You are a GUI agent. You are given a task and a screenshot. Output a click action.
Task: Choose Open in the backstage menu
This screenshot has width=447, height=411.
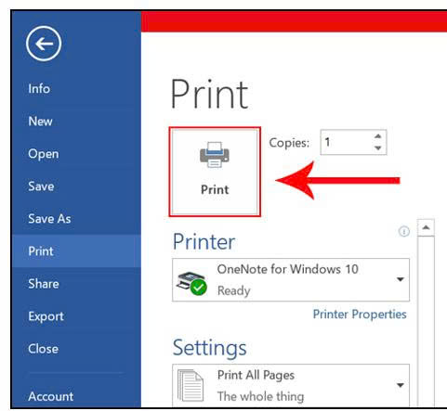click(x=44, y=154)
